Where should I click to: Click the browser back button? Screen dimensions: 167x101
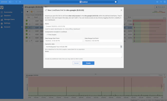click(x=16, y=2)
